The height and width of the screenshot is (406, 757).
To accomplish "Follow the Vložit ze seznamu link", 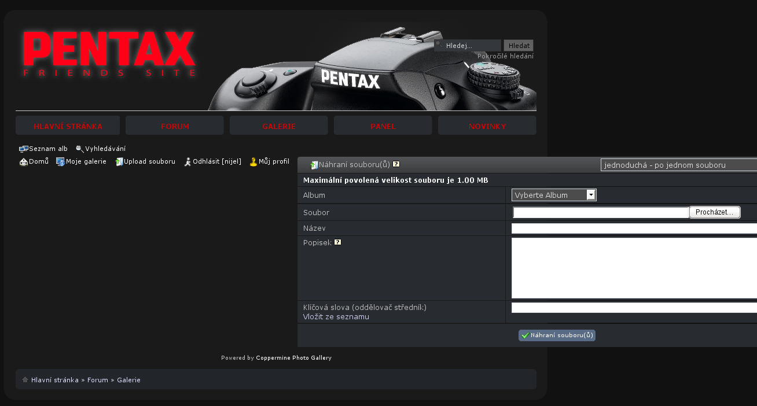I will coord(336,317).
